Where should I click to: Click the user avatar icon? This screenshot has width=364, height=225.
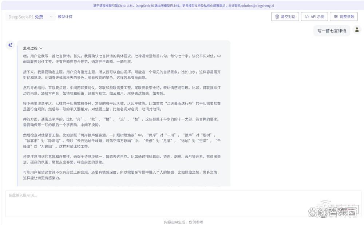[357, 30]
